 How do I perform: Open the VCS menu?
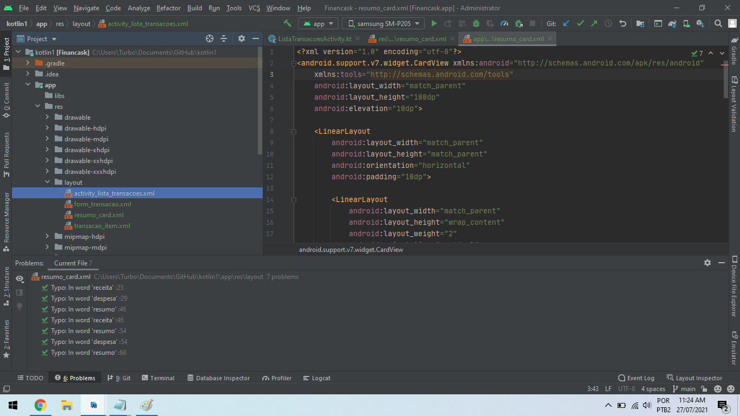coord(254,8)
